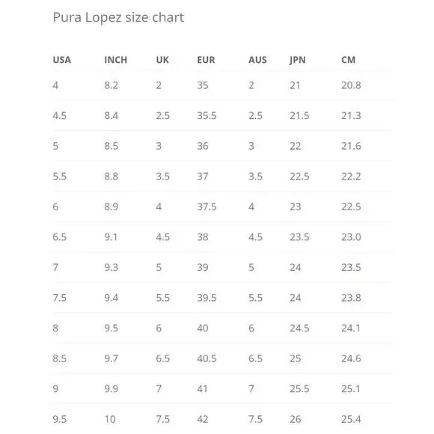Select the 25.1 CM value
The image size is (434, 434).
pyautogui.click(x=351, y=389)
